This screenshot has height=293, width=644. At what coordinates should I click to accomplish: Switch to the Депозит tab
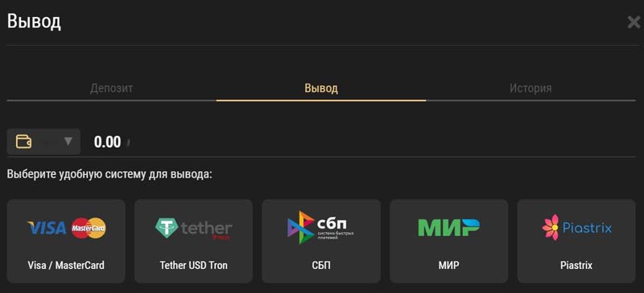click(x=111, y=88)
